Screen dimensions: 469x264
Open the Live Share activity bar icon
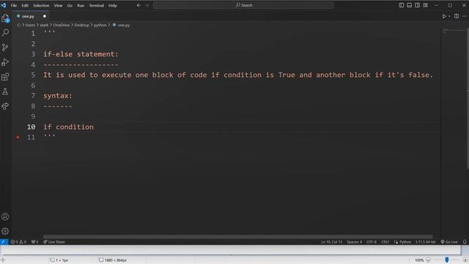point(5,106)
